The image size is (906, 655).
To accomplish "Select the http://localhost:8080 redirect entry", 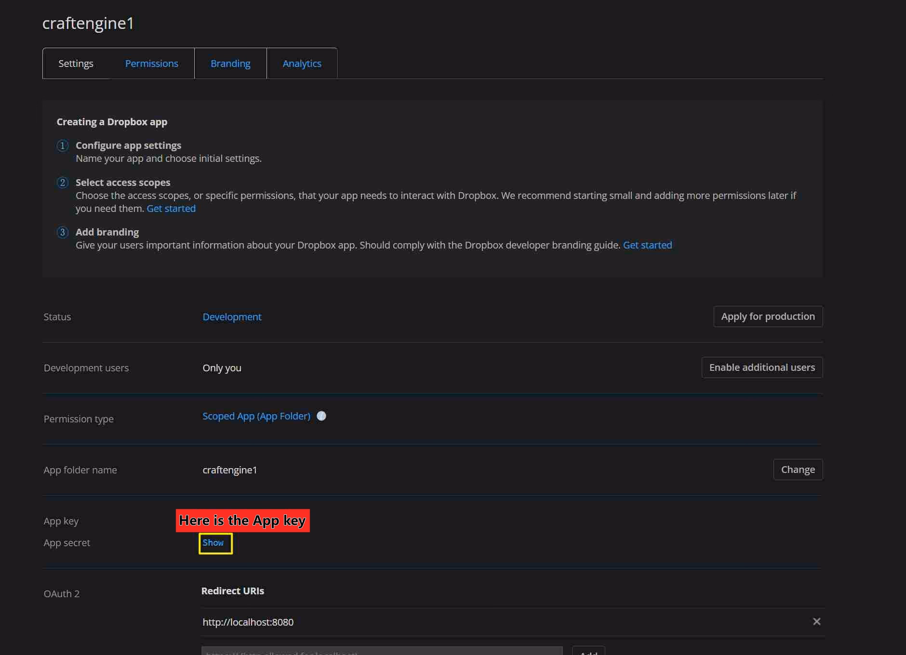I will point(248,622).
